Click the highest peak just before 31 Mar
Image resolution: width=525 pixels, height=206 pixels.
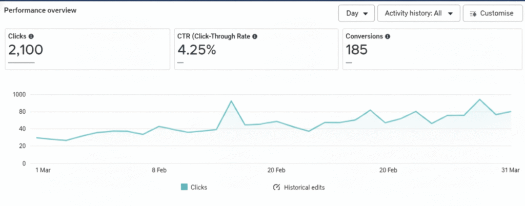[x=479, y=100]
